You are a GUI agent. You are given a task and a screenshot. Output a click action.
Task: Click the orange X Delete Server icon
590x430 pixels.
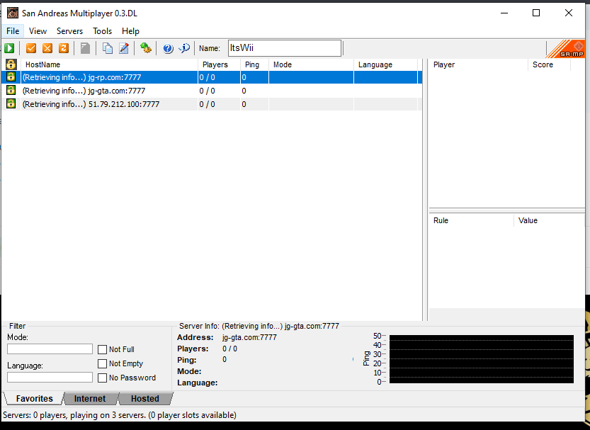pos(47,48)
